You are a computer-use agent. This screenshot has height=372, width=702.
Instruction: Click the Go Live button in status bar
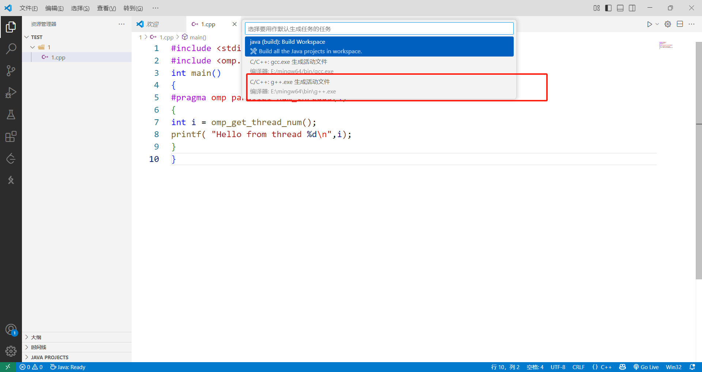[646, 367]
